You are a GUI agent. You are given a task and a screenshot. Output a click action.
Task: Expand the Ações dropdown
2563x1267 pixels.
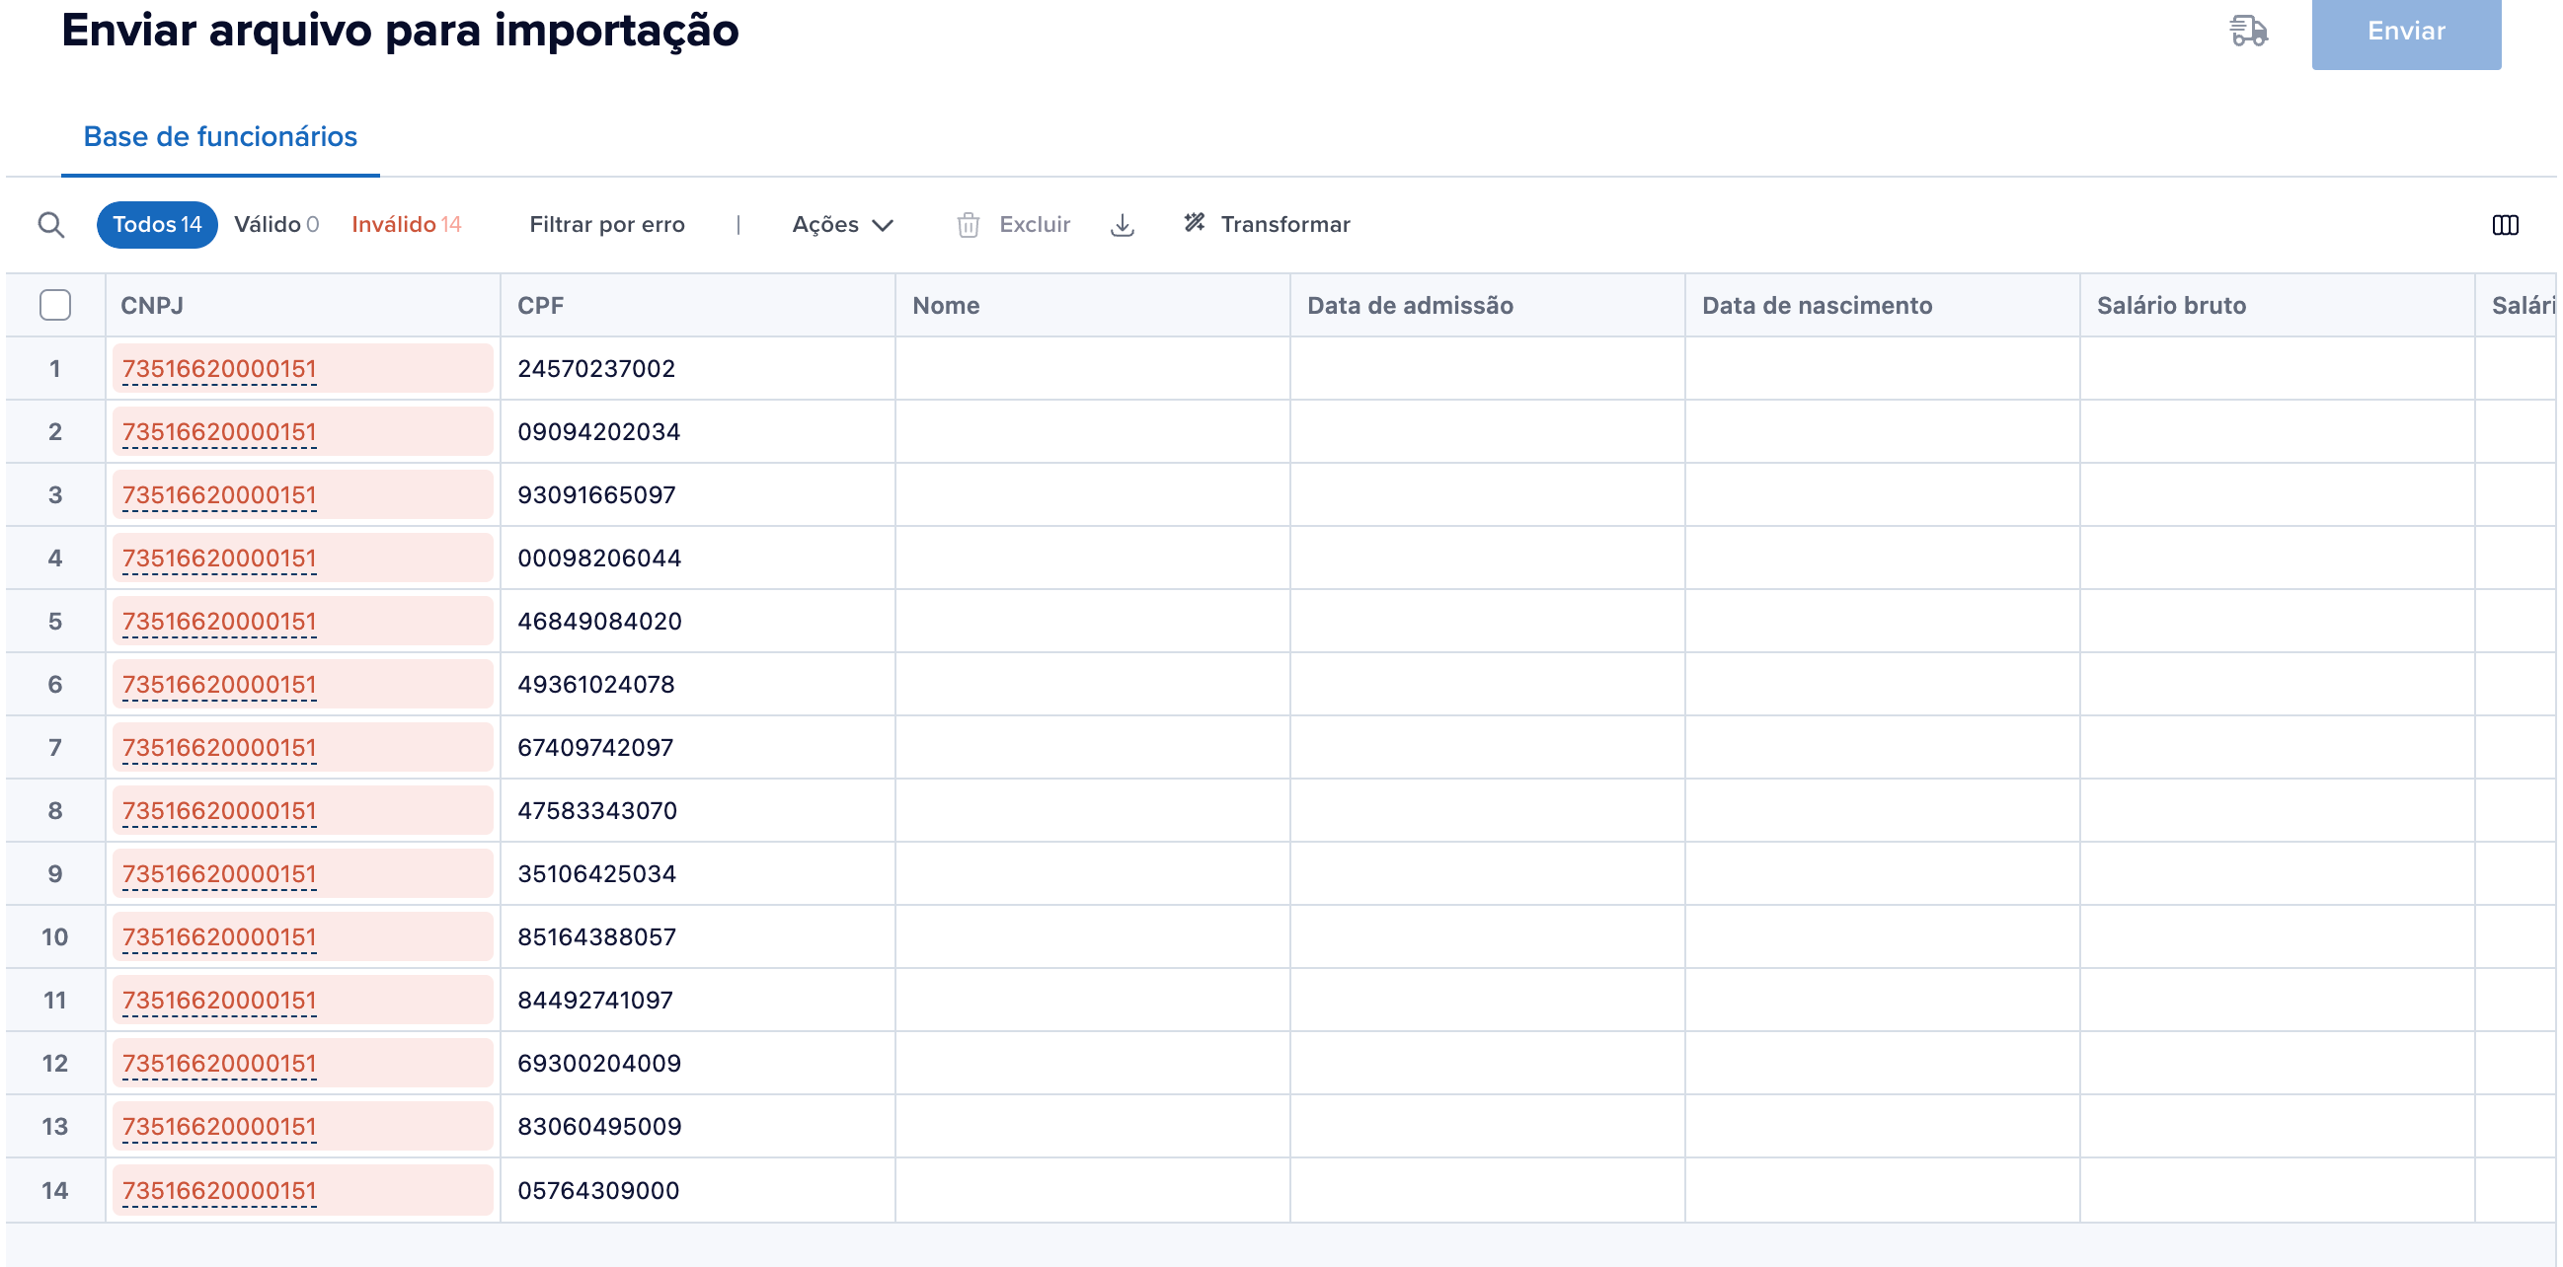(842, 225)
